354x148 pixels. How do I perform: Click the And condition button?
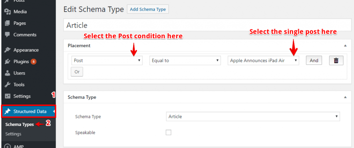tap(314, 61)
